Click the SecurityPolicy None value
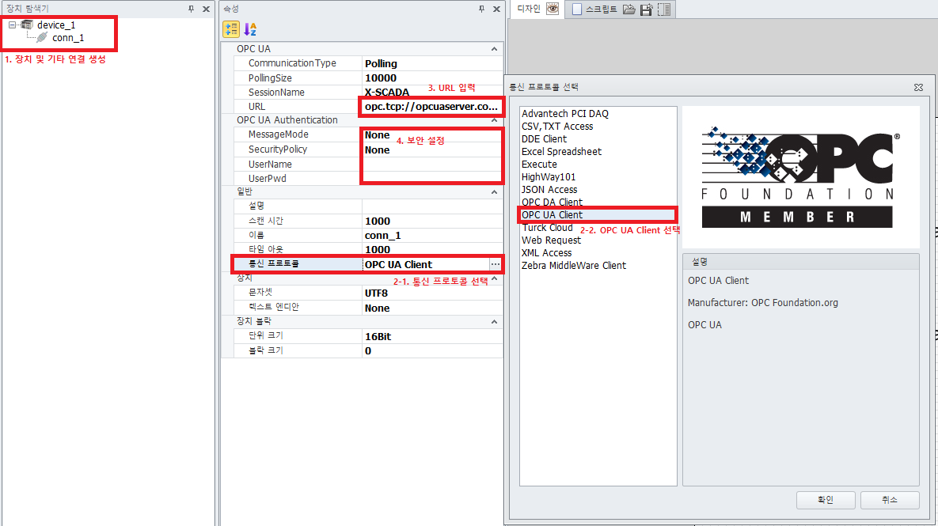The image size is (938, 526). pyautogui.click(x=432, y=149)
